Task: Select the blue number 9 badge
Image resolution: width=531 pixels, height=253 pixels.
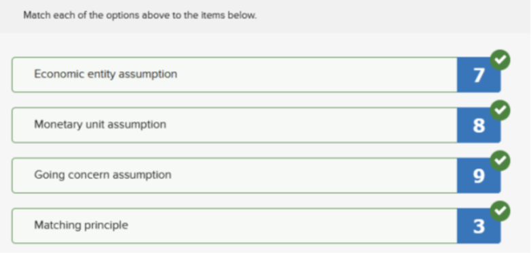Action: pyautogui.click(x=479, y=176)
